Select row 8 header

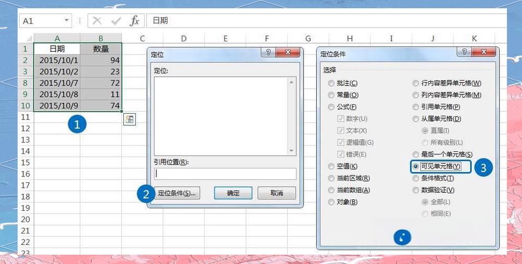pyautogui.click(x=25, y=83)
